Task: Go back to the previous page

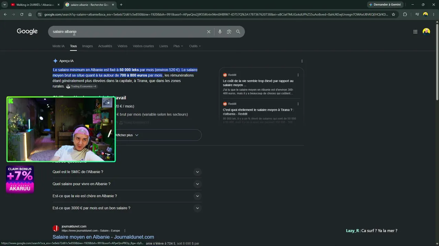Action: point(5,14)
